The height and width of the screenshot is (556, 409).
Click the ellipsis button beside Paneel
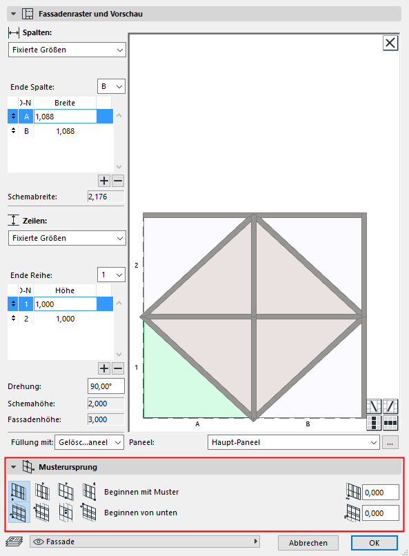pyautogui.click(x=390, y=443)
